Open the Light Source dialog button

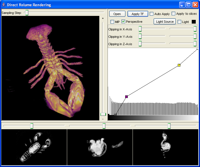(x=165, y=22)
